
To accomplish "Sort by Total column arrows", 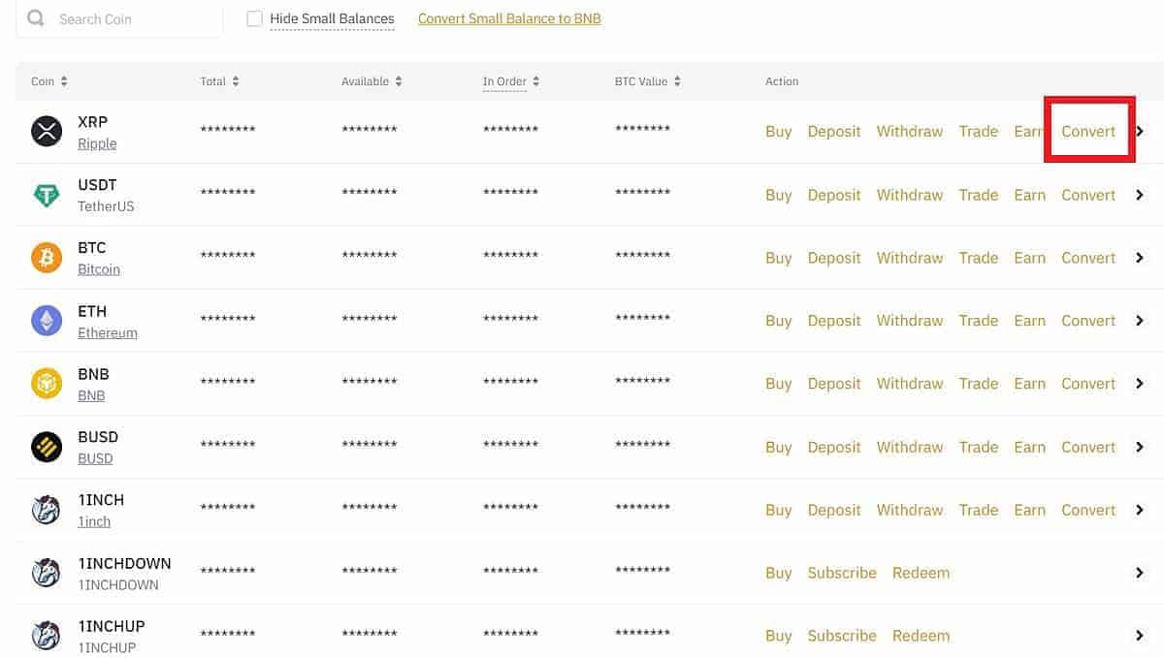I will pyautogui.click(x=235, y=81).
